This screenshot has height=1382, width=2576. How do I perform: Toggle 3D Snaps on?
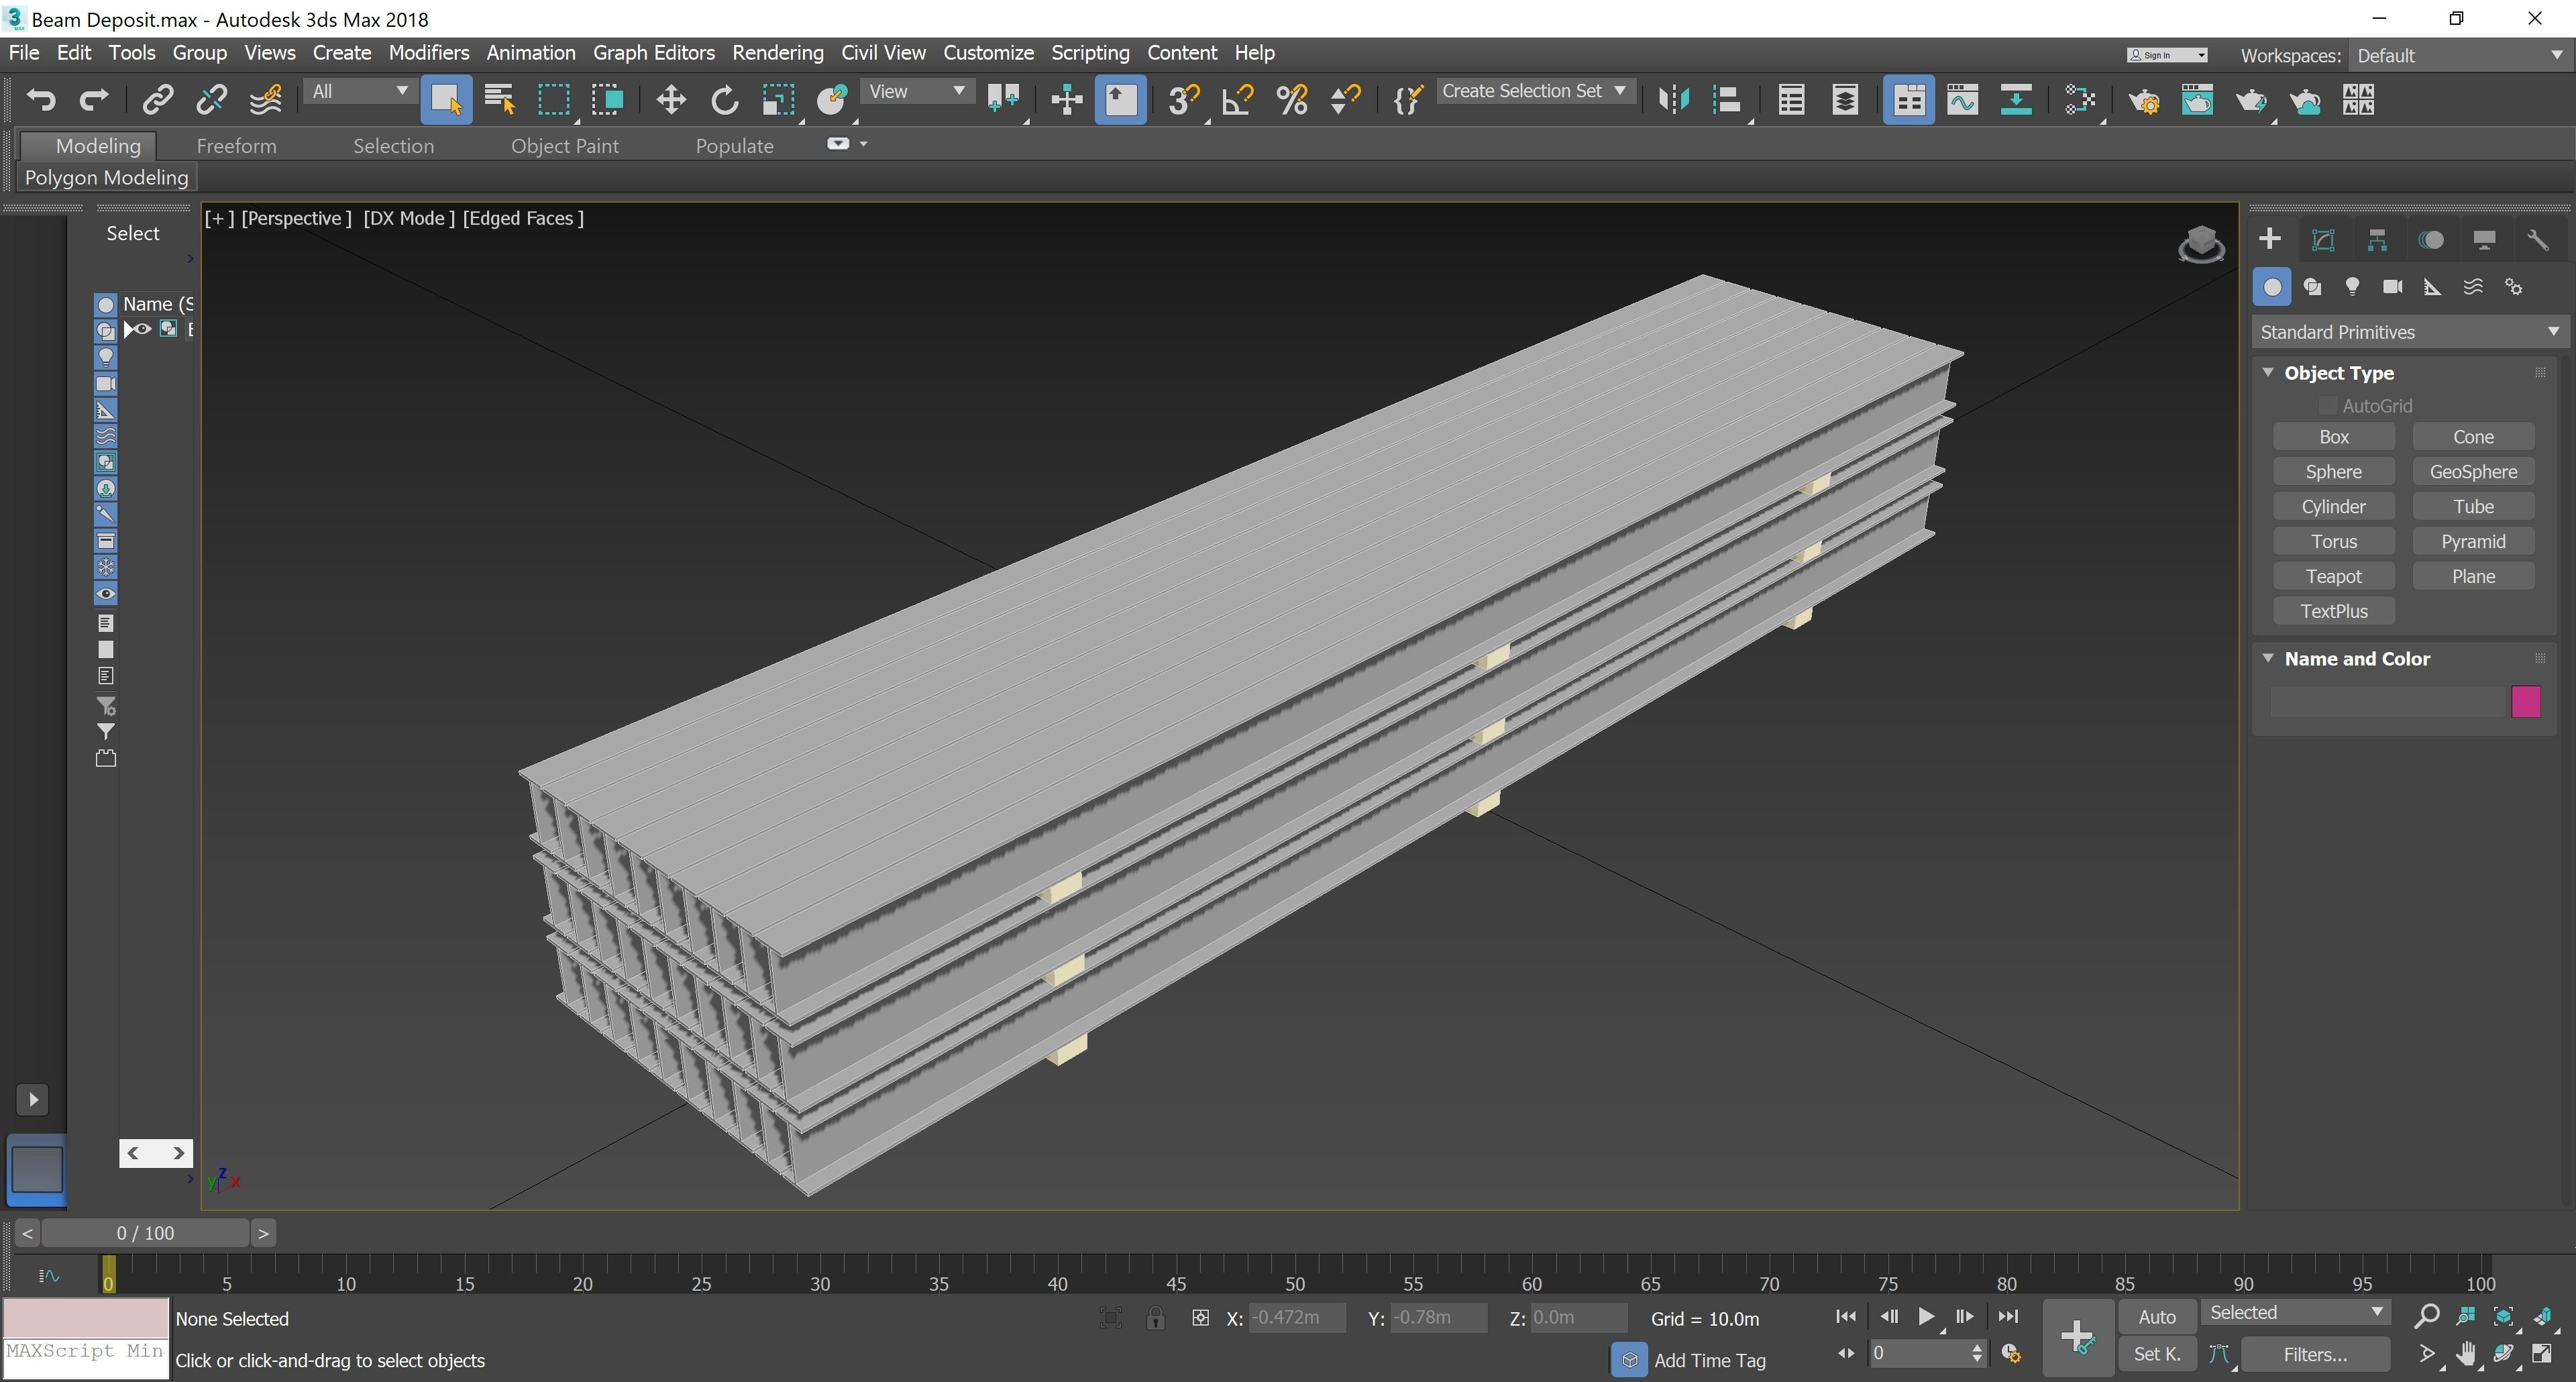[x=1184, y=100]
